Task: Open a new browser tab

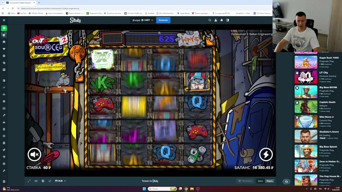Action: click(x=39, y=3)
